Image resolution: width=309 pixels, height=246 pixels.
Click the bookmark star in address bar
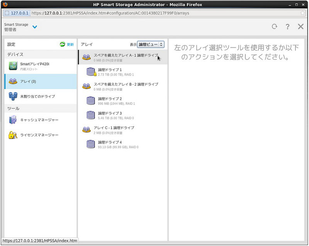click(302, 13)
